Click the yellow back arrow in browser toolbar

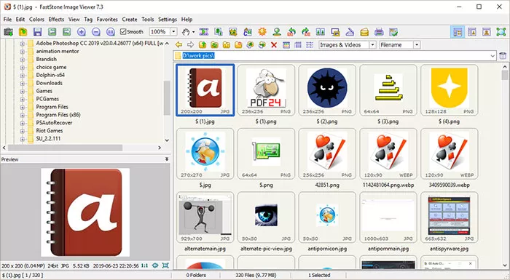[178, 45]
